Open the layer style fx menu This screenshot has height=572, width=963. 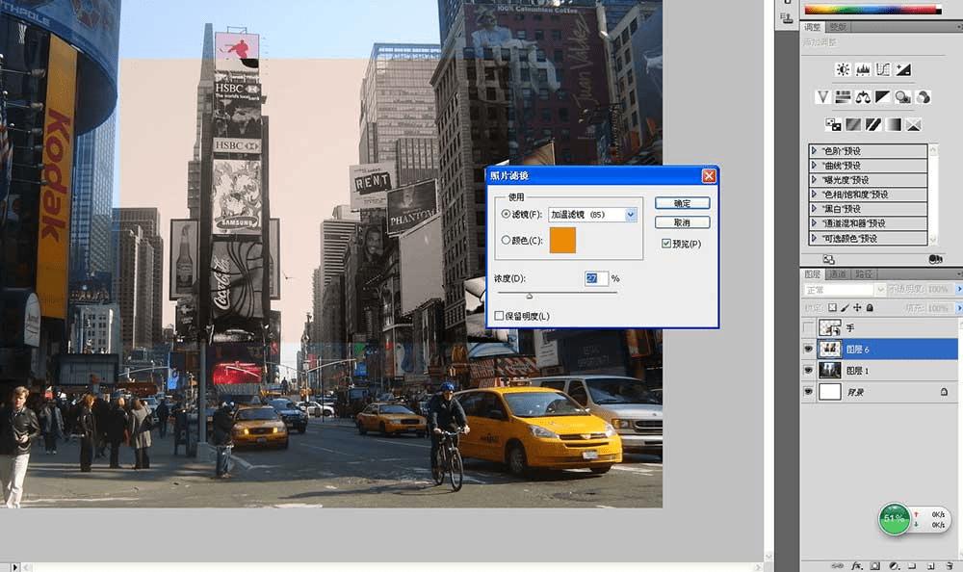(x=857, y=566)
